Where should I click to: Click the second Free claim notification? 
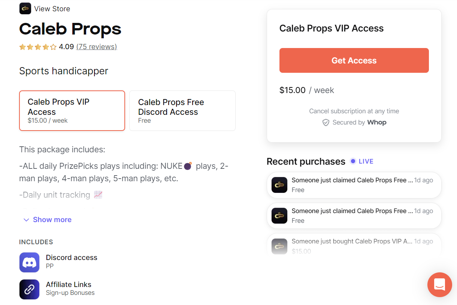coord(354,215)
